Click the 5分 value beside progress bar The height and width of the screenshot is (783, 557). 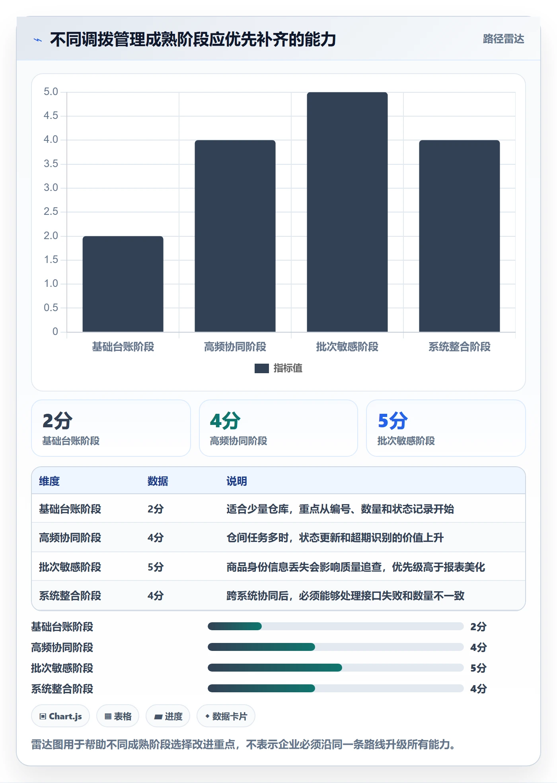(479, 668)
